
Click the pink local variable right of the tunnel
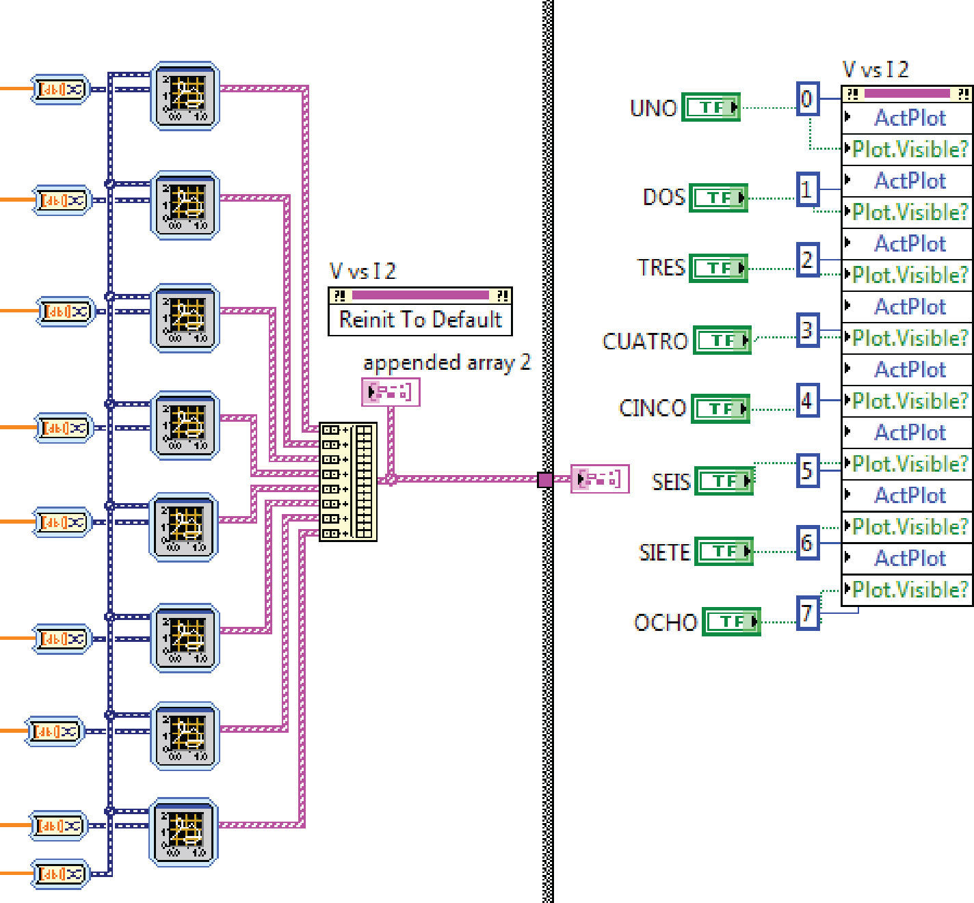point(599,479)
